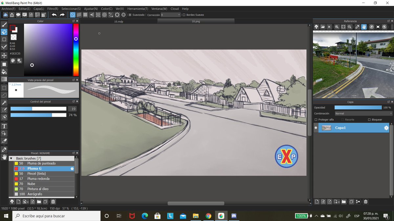
Task: Enable crisscross grid snap
Action: [x=85, y=15]
